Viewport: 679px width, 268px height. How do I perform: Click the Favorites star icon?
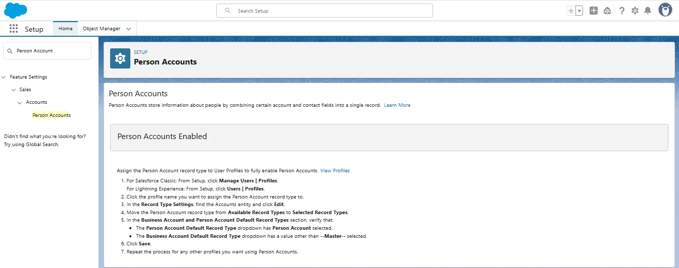coord(571,11)
